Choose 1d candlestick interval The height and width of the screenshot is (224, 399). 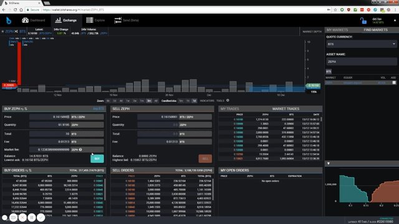click(194, 101)
